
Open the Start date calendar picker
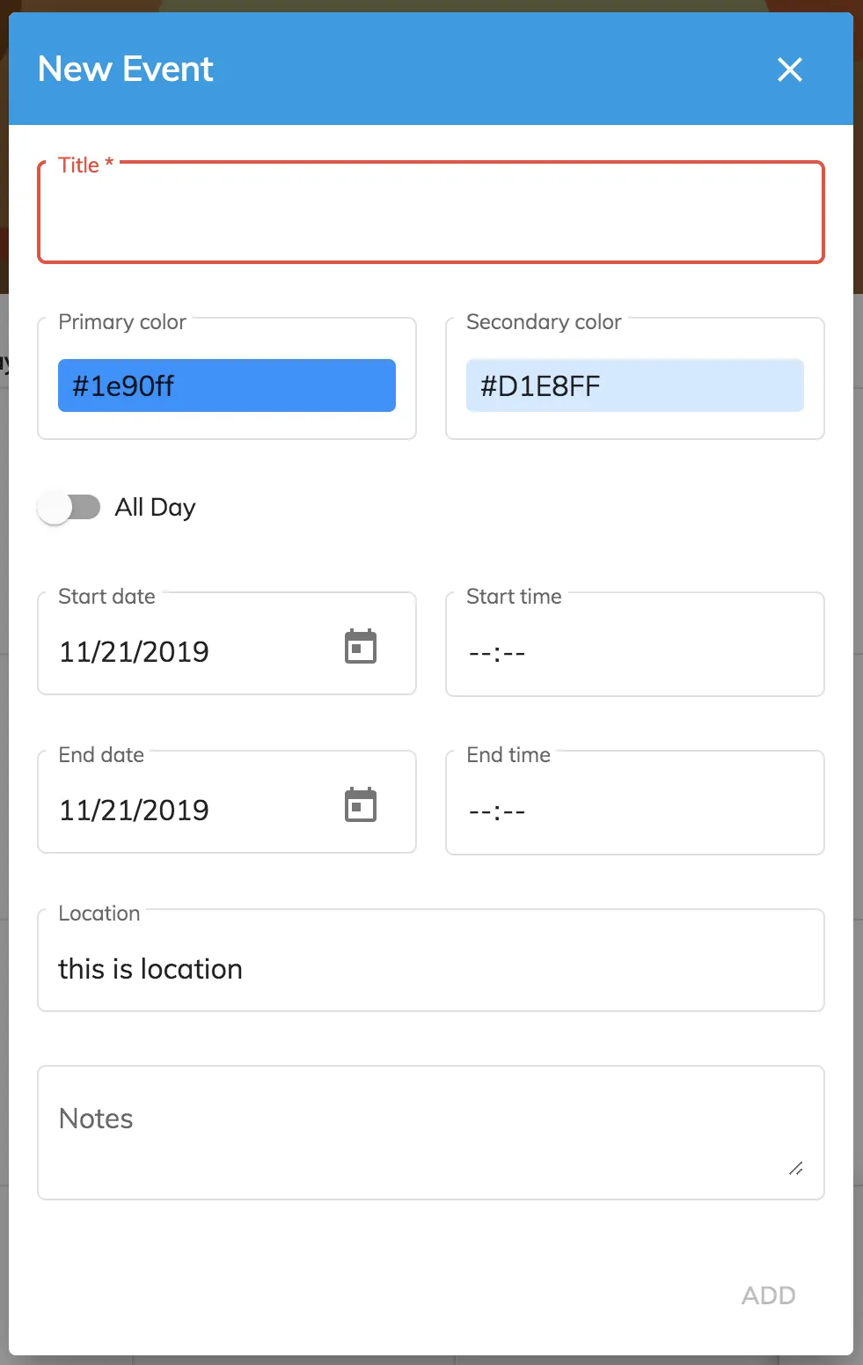tap(360, 648)
